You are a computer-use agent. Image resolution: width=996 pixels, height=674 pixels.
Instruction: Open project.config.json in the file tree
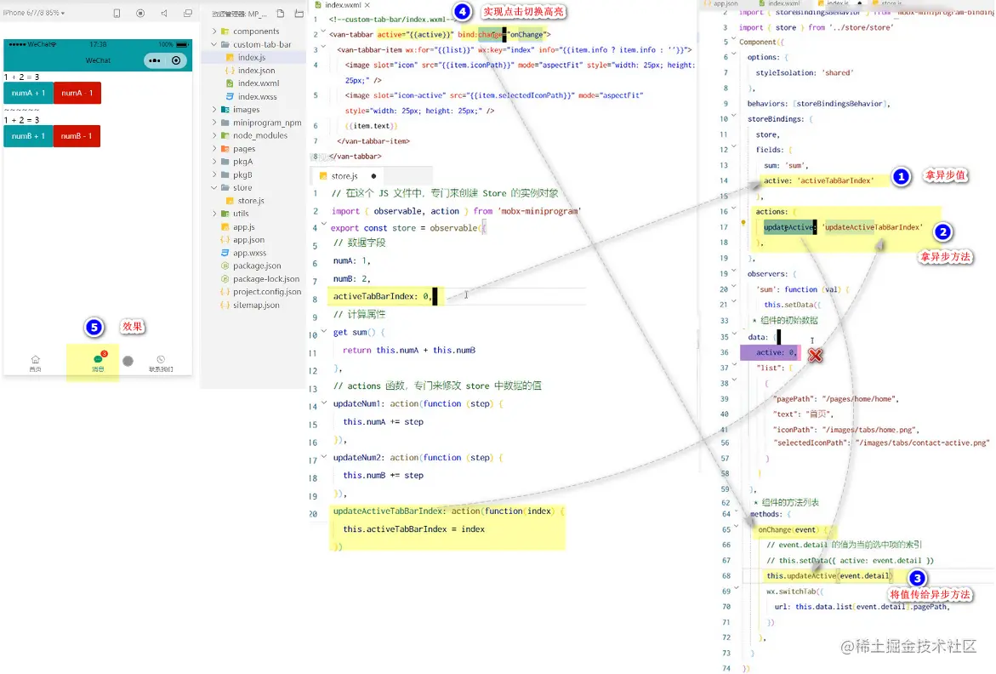point(267,292)
